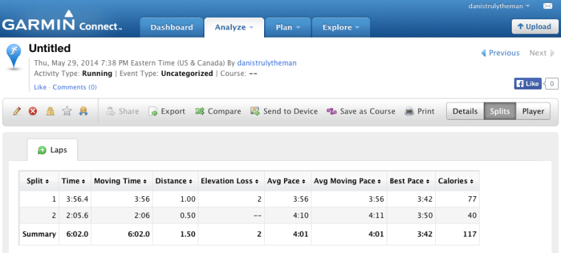Click split 1 time 3:56.4
Viewport: 561px width, 253px height.
78,199
